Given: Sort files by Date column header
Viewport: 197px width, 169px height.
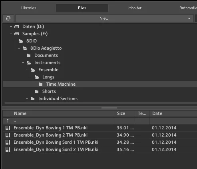Looking at the screenshot, I should pyautogui.click(x=173, y=113).
